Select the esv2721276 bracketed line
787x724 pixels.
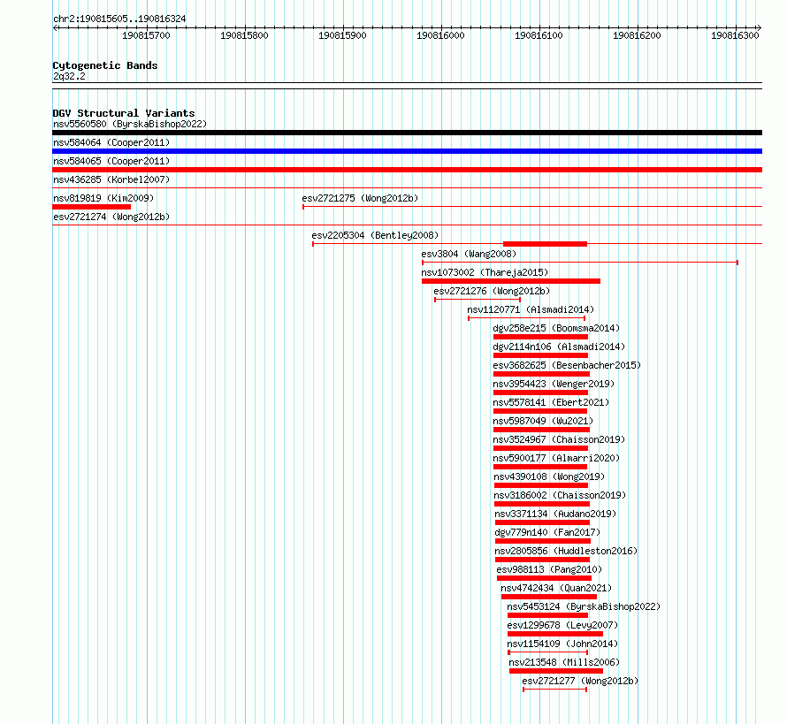[478, 300]
